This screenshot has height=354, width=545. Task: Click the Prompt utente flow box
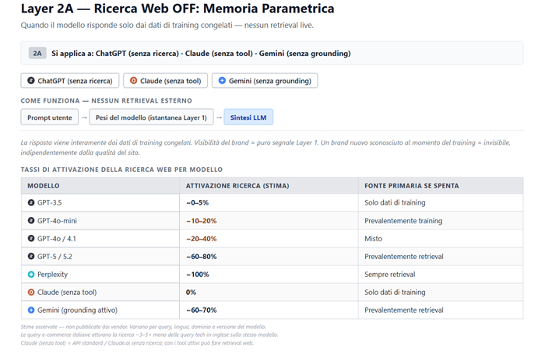coord(50,117)
